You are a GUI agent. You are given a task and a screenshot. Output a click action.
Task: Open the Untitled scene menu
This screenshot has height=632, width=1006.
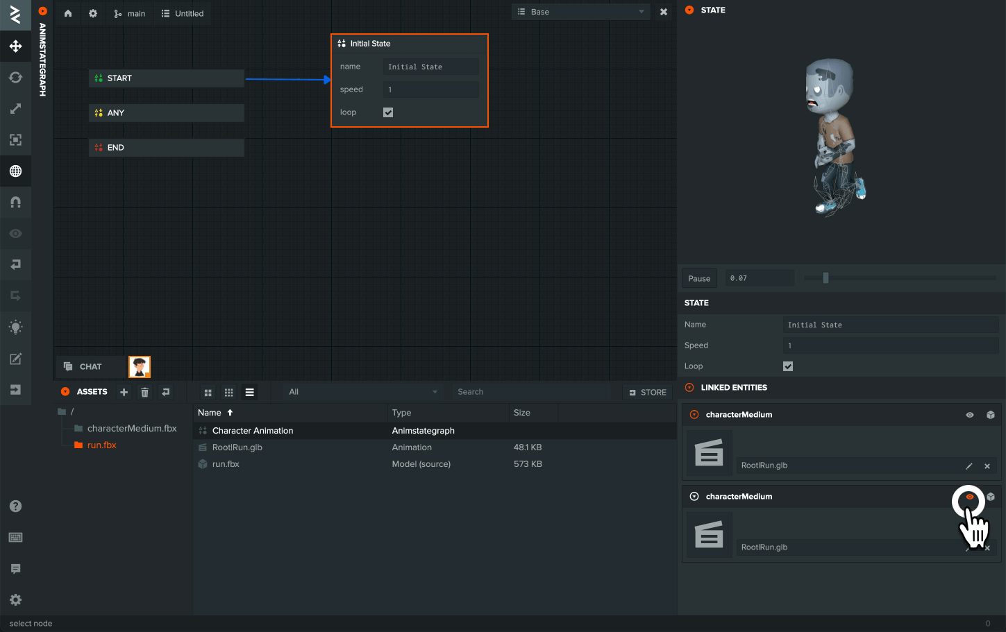click(182, 13)
